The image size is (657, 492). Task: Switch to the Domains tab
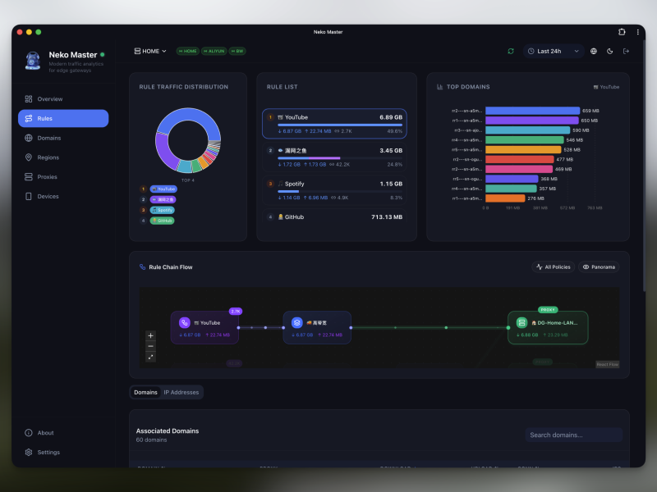point(145,393)
